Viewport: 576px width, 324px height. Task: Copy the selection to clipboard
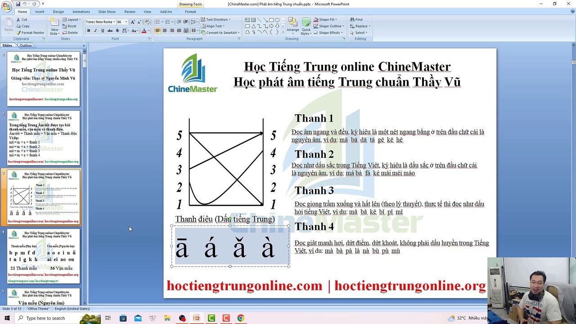coord(22,26)
